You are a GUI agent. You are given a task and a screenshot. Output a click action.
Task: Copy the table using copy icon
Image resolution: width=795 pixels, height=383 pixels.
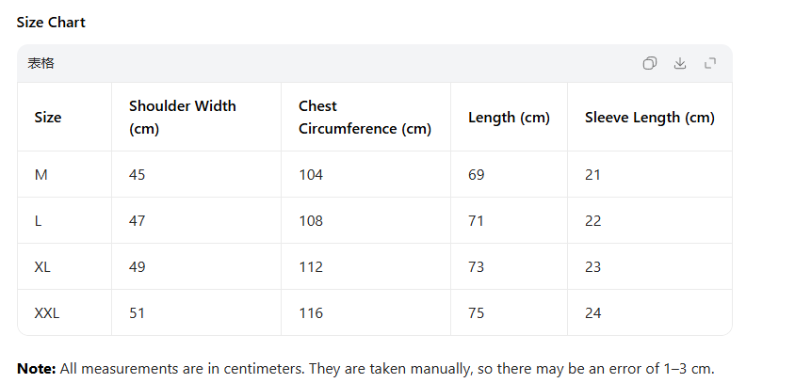click(x=650, y=63)
